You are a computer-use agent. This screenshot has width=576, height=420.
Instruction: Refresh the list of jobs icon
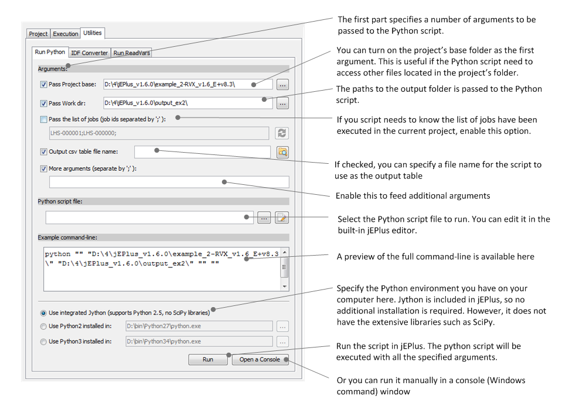[x=282, y=133]
